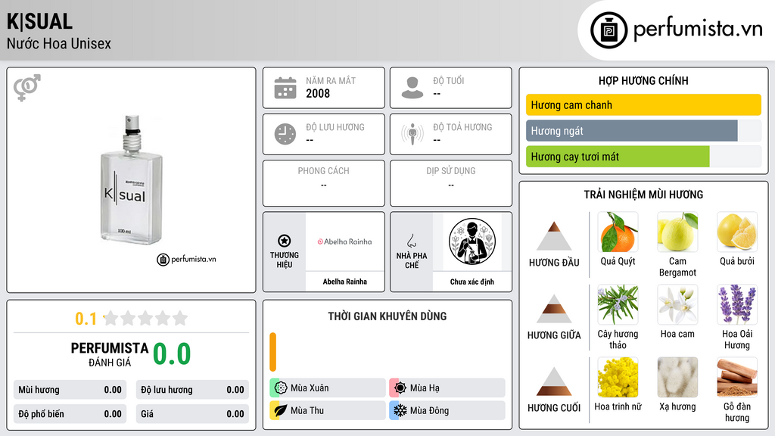The width and height of the screenshot is (775, 436).
Task: Click the Mùa Đông snowflake icon
Action: pyautogui.click(x=400, y=410)
